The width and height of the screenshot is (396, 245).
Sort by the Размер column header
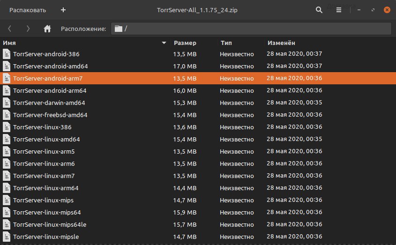[185, 43]
